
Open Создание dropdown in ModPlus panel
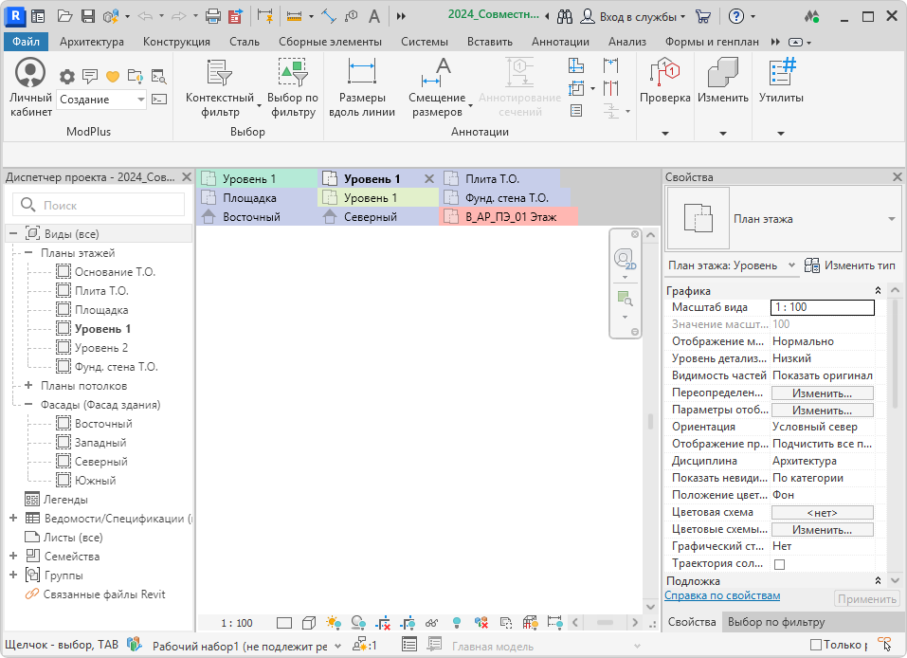(x=102, y=100)
